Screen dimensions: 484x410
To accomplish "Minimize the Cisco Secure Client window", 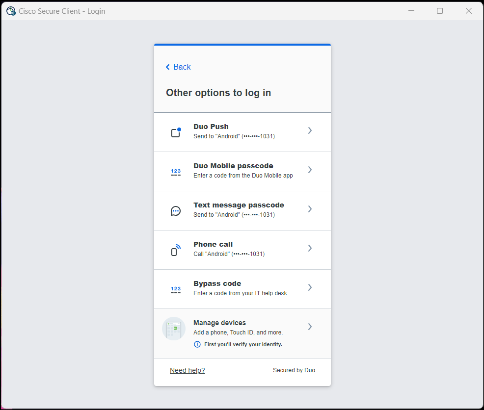I will tap(411, 11).
